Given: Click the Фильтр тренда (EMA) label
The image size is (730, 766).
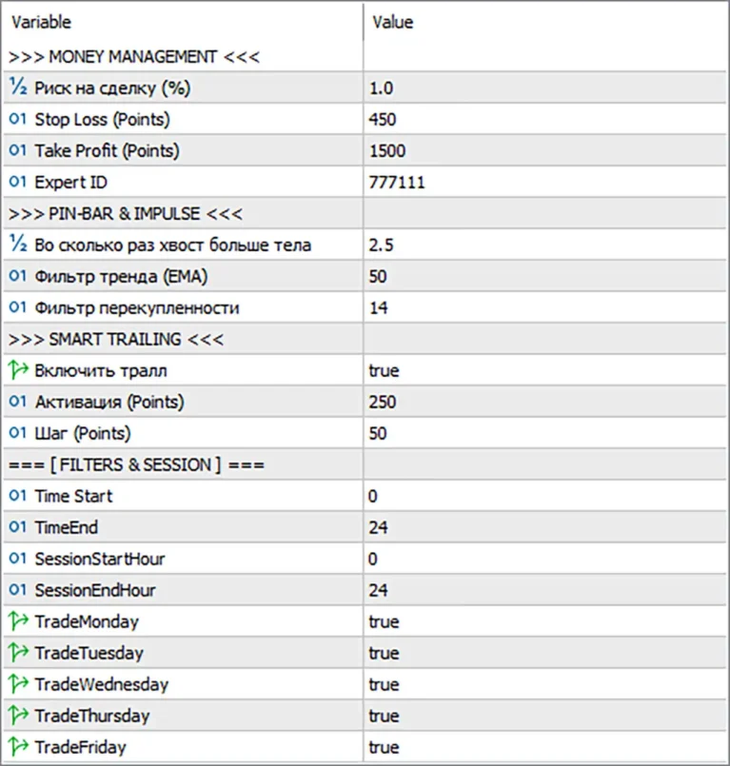Looking at the screenshot, I should (x=121, y=277).
